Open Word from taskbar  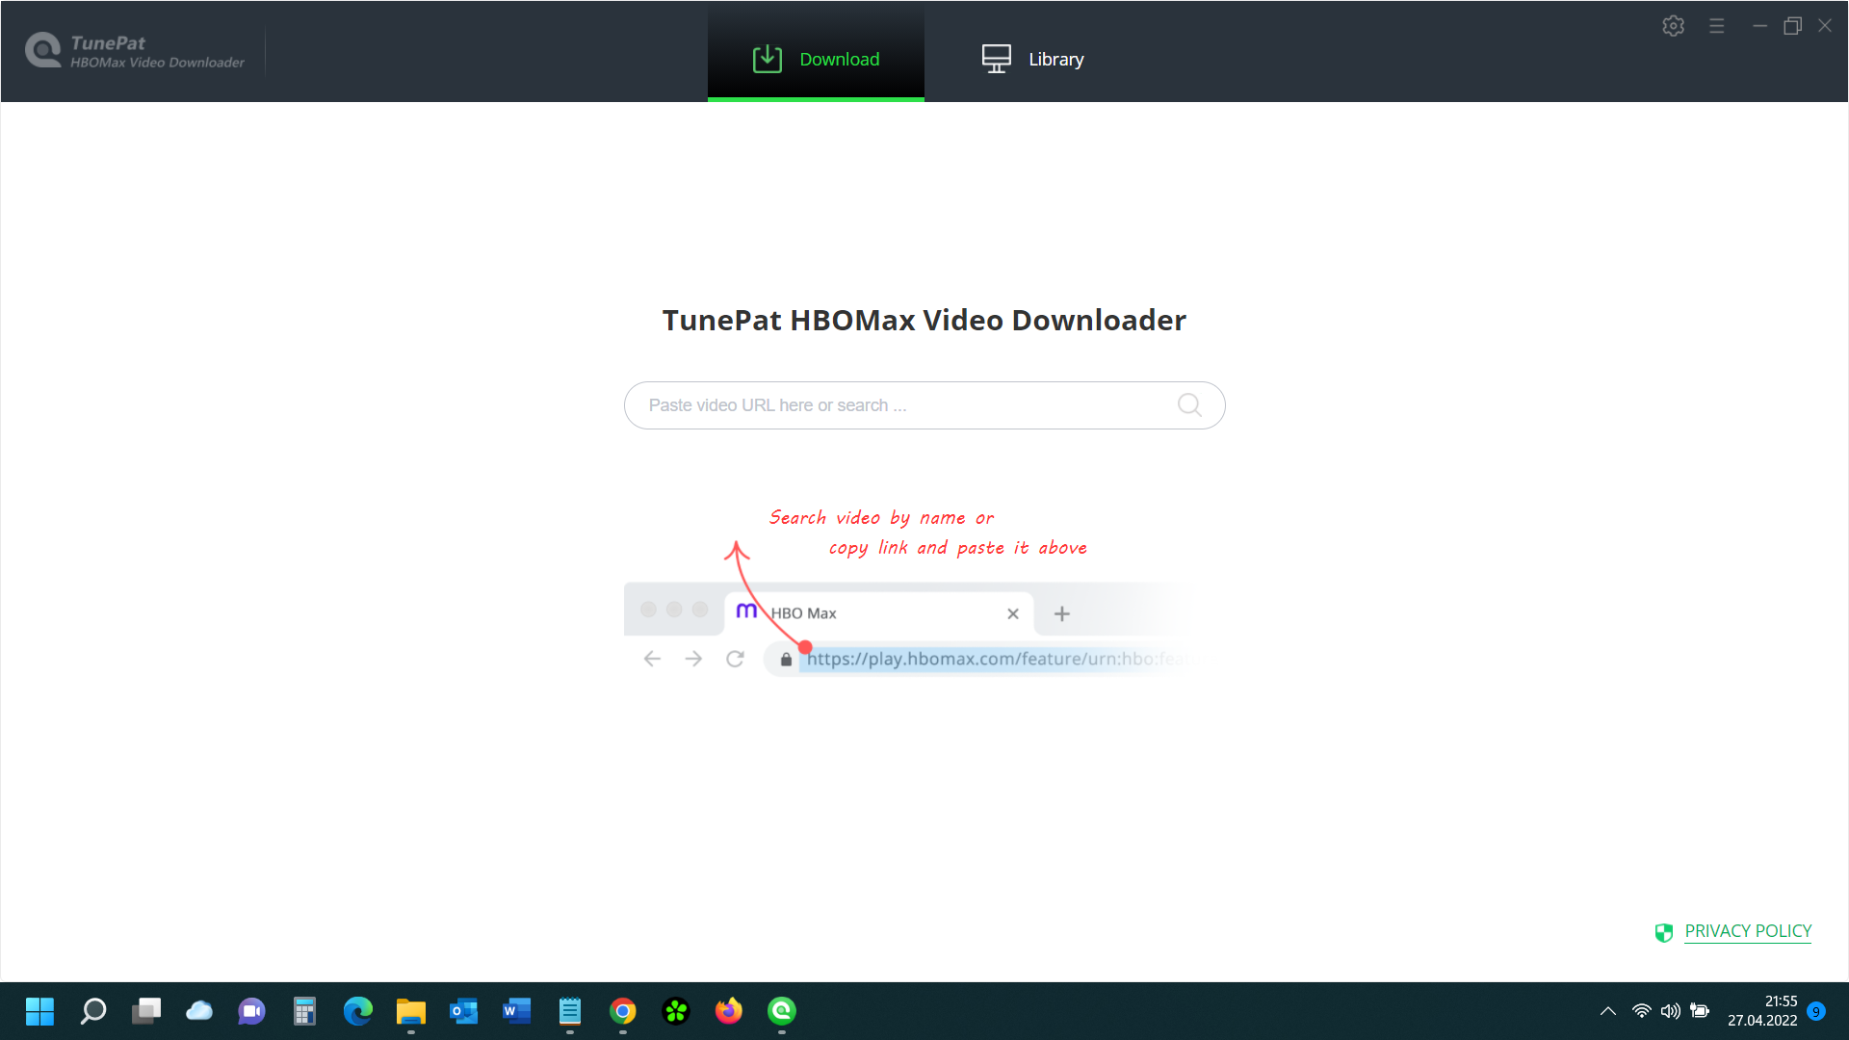tap(517, 1011)
